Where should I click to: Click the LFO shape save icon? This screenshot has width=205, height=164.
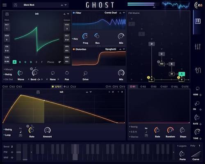tap(38, 92)
